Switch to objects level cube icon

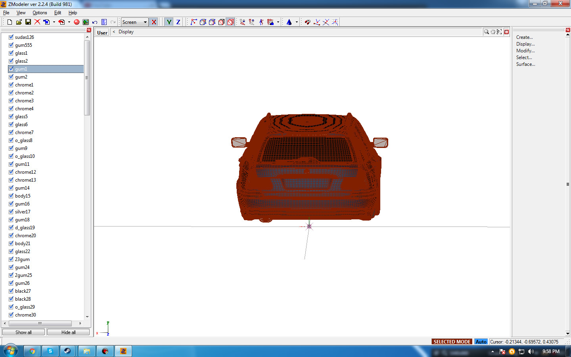point(221,22)
